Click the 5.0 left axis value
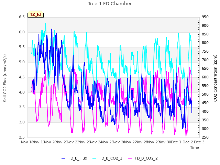The width and height of the screenshot is (220, 165). tap(22, 62)
